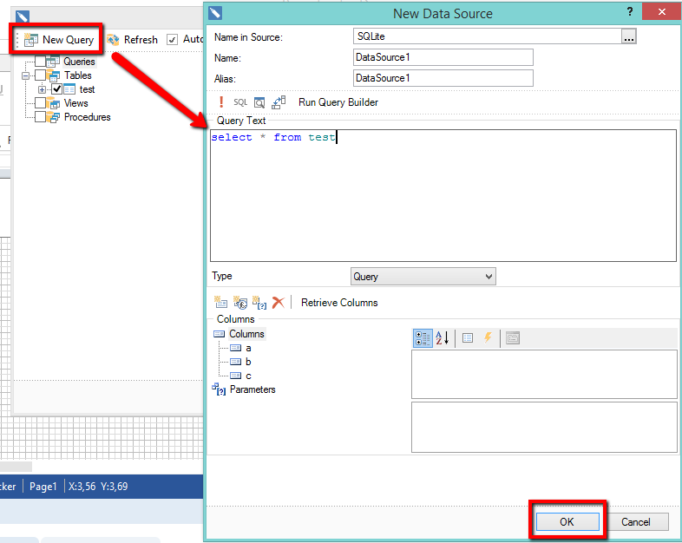Uncheck the test table checkbox
682x543 pixels.
click(56, 89)
